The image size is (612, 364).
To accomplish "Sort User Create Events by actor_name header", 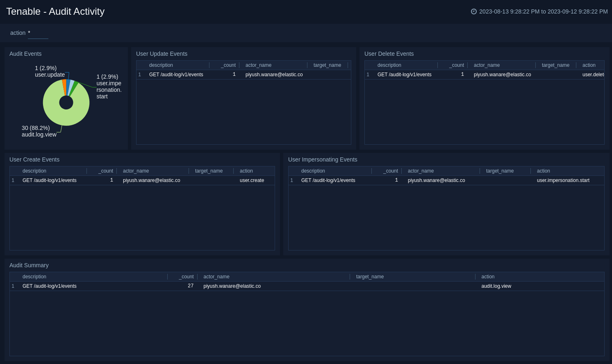I will click(x=136, y=171).
